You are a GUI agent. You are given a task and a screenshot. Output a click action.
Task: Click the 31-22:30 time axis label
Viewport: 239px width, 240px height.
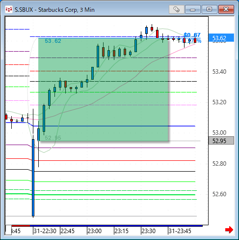coord(45,231)
